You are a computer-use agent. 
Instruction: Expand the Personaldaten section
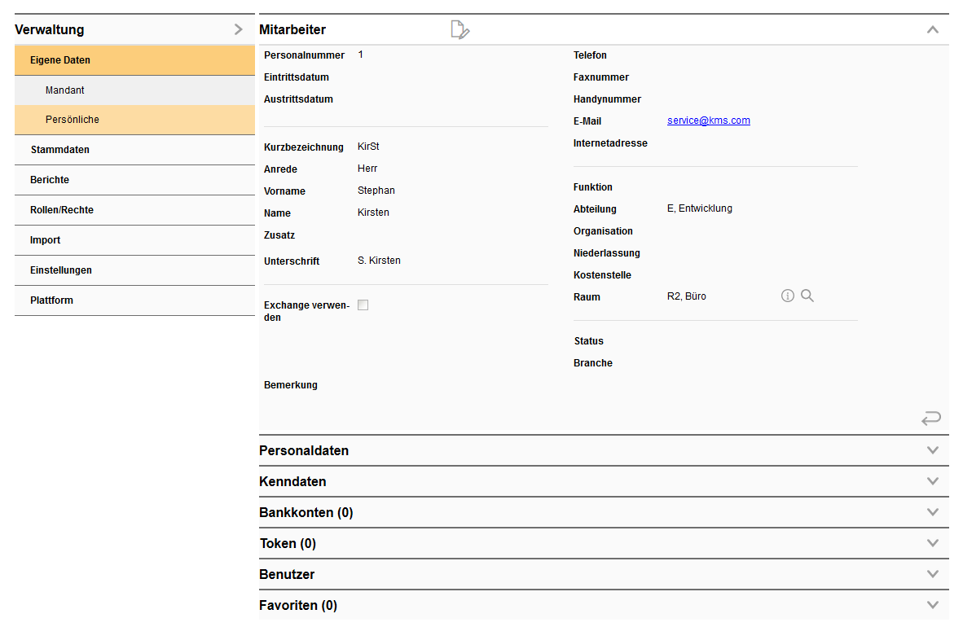click(x=933, y=450)
